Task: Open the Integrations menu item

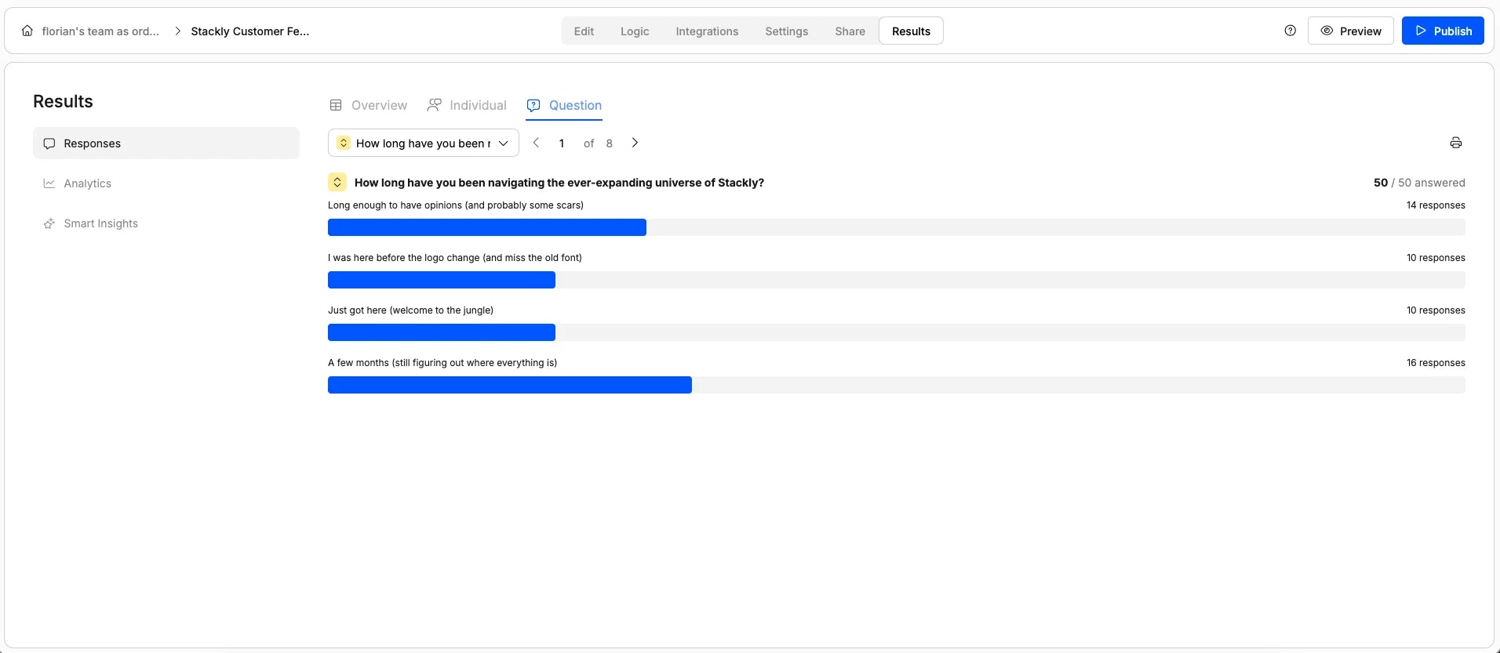Action: coord(707,31)
